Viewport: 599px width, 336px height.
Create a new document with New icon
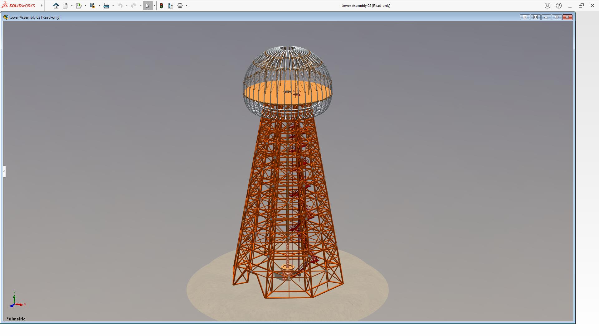[x=65, y=6]
